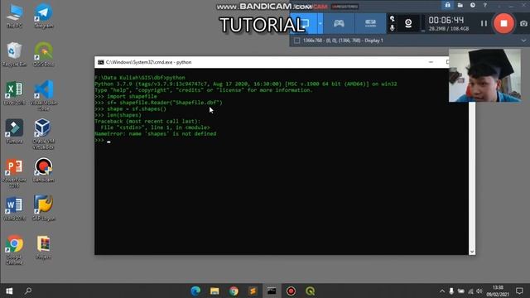
Task: Launch the Word desktop shortcut
Action: (x=15, y=209)
